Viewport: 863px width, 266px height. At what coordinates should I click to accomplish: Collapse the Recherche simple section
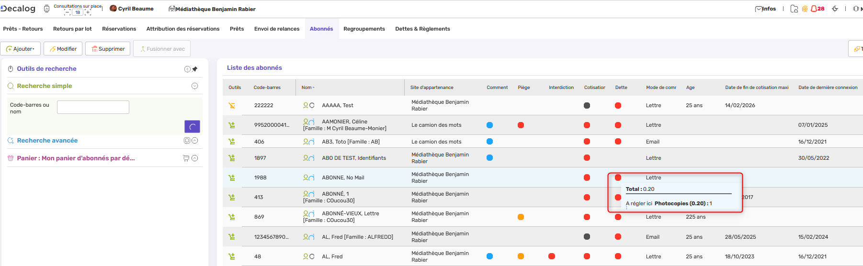click(194, 86)
